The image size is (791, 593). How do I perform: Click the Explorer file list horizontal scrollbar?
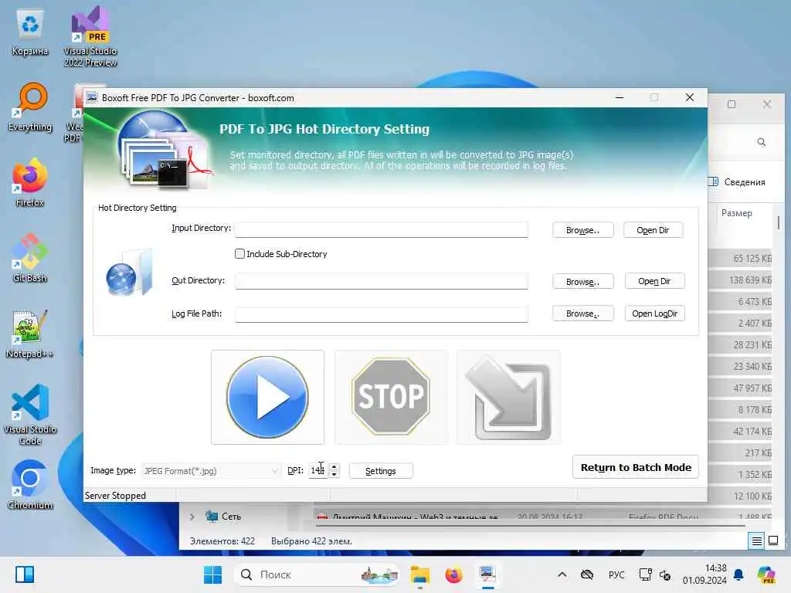pos(530,526)
